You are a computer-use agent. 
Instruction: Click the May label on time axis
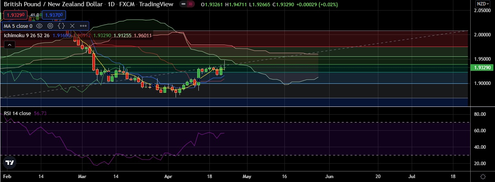point(247,177)
